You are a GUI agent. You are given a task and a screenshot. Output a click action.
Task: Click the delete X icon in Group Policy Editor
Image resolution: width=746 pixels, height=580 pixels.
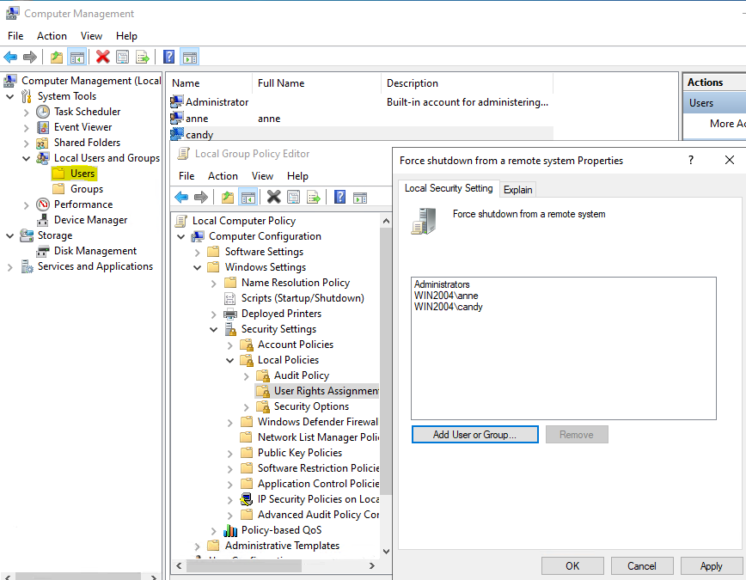272,197
